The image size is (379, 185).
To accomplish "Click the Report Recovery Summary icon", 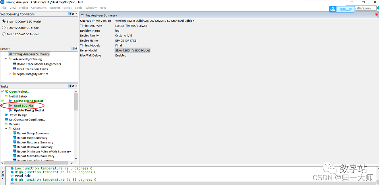I will tap(14, 142).
